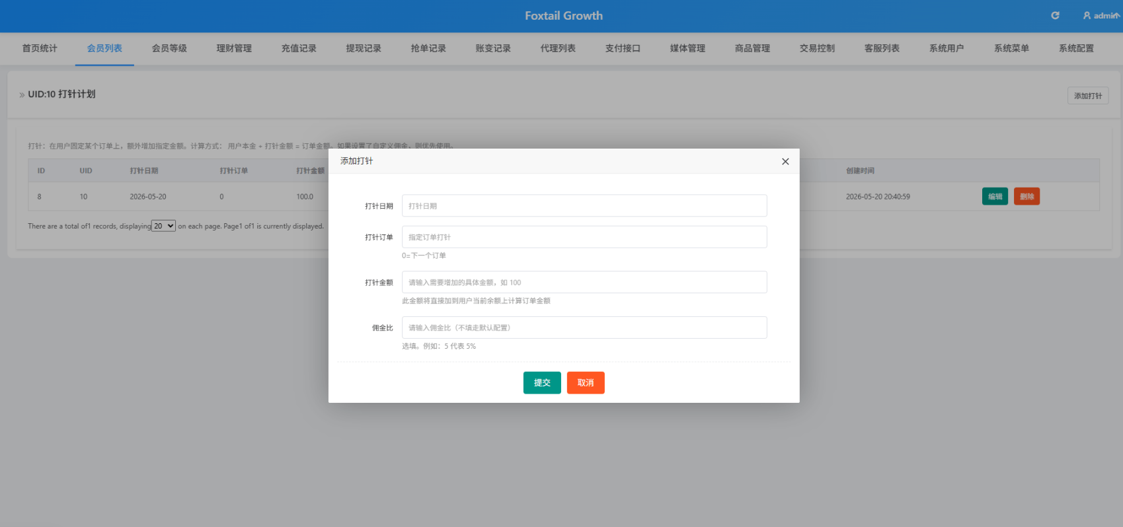
Task: Cancel the dialog with 取消 button
Action: 586,383
